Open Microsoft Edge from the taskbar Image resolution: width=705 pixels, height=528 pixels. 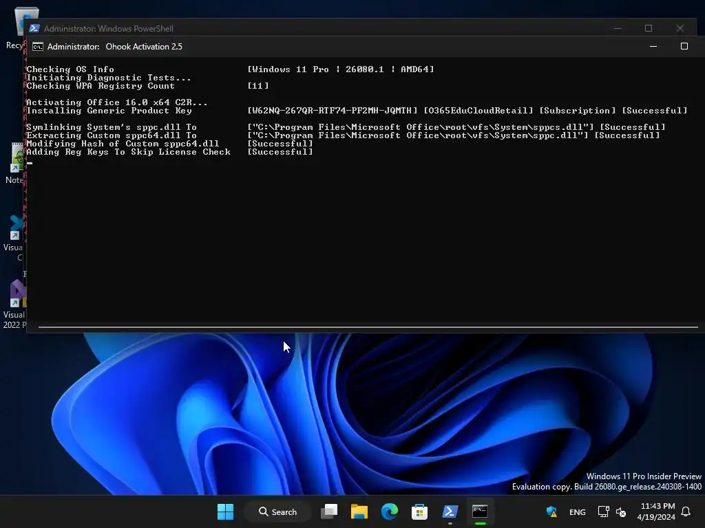[x=390, y=511]
